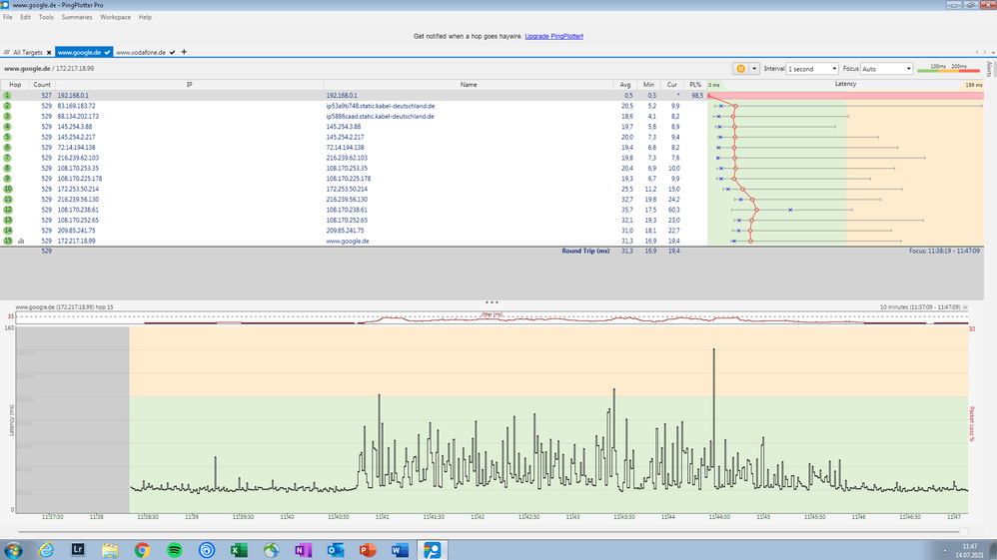
Task: Click IP address 192.168.0.1 in hop 1
Action: point(73,96)
